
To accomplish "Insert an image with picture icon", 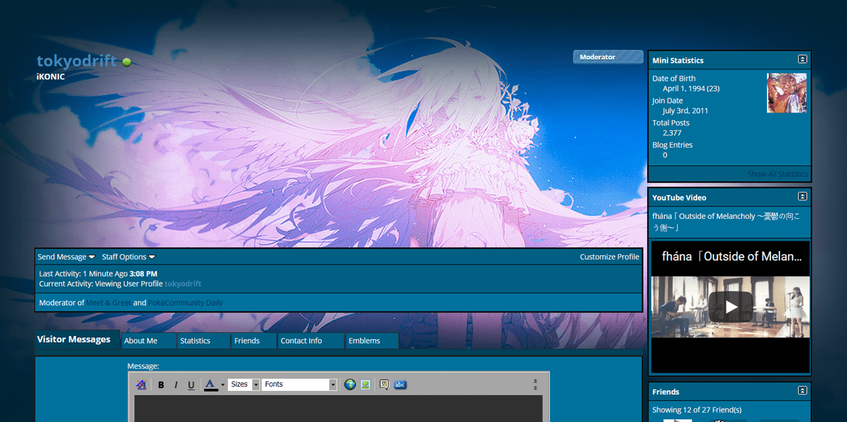I will (x=365, y=384).
